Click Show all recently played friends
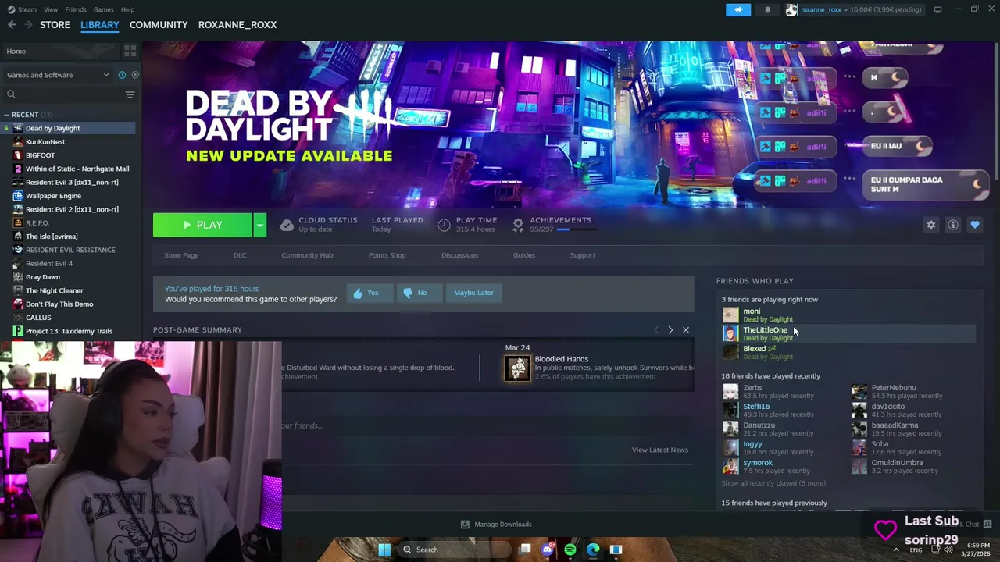Screen dimensions: 1000x562 click(773, 483)
